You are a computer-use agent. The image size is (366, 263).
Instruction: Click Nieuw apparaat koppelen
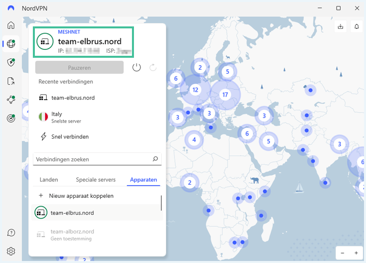(x=81, y=196)
